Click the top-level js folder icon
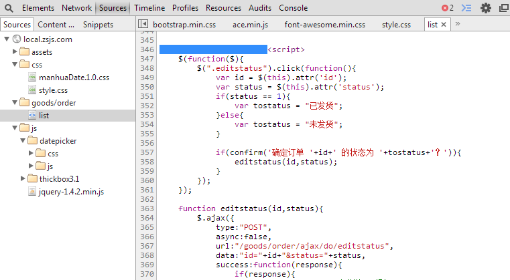510x280 pixels. point(24,128)
